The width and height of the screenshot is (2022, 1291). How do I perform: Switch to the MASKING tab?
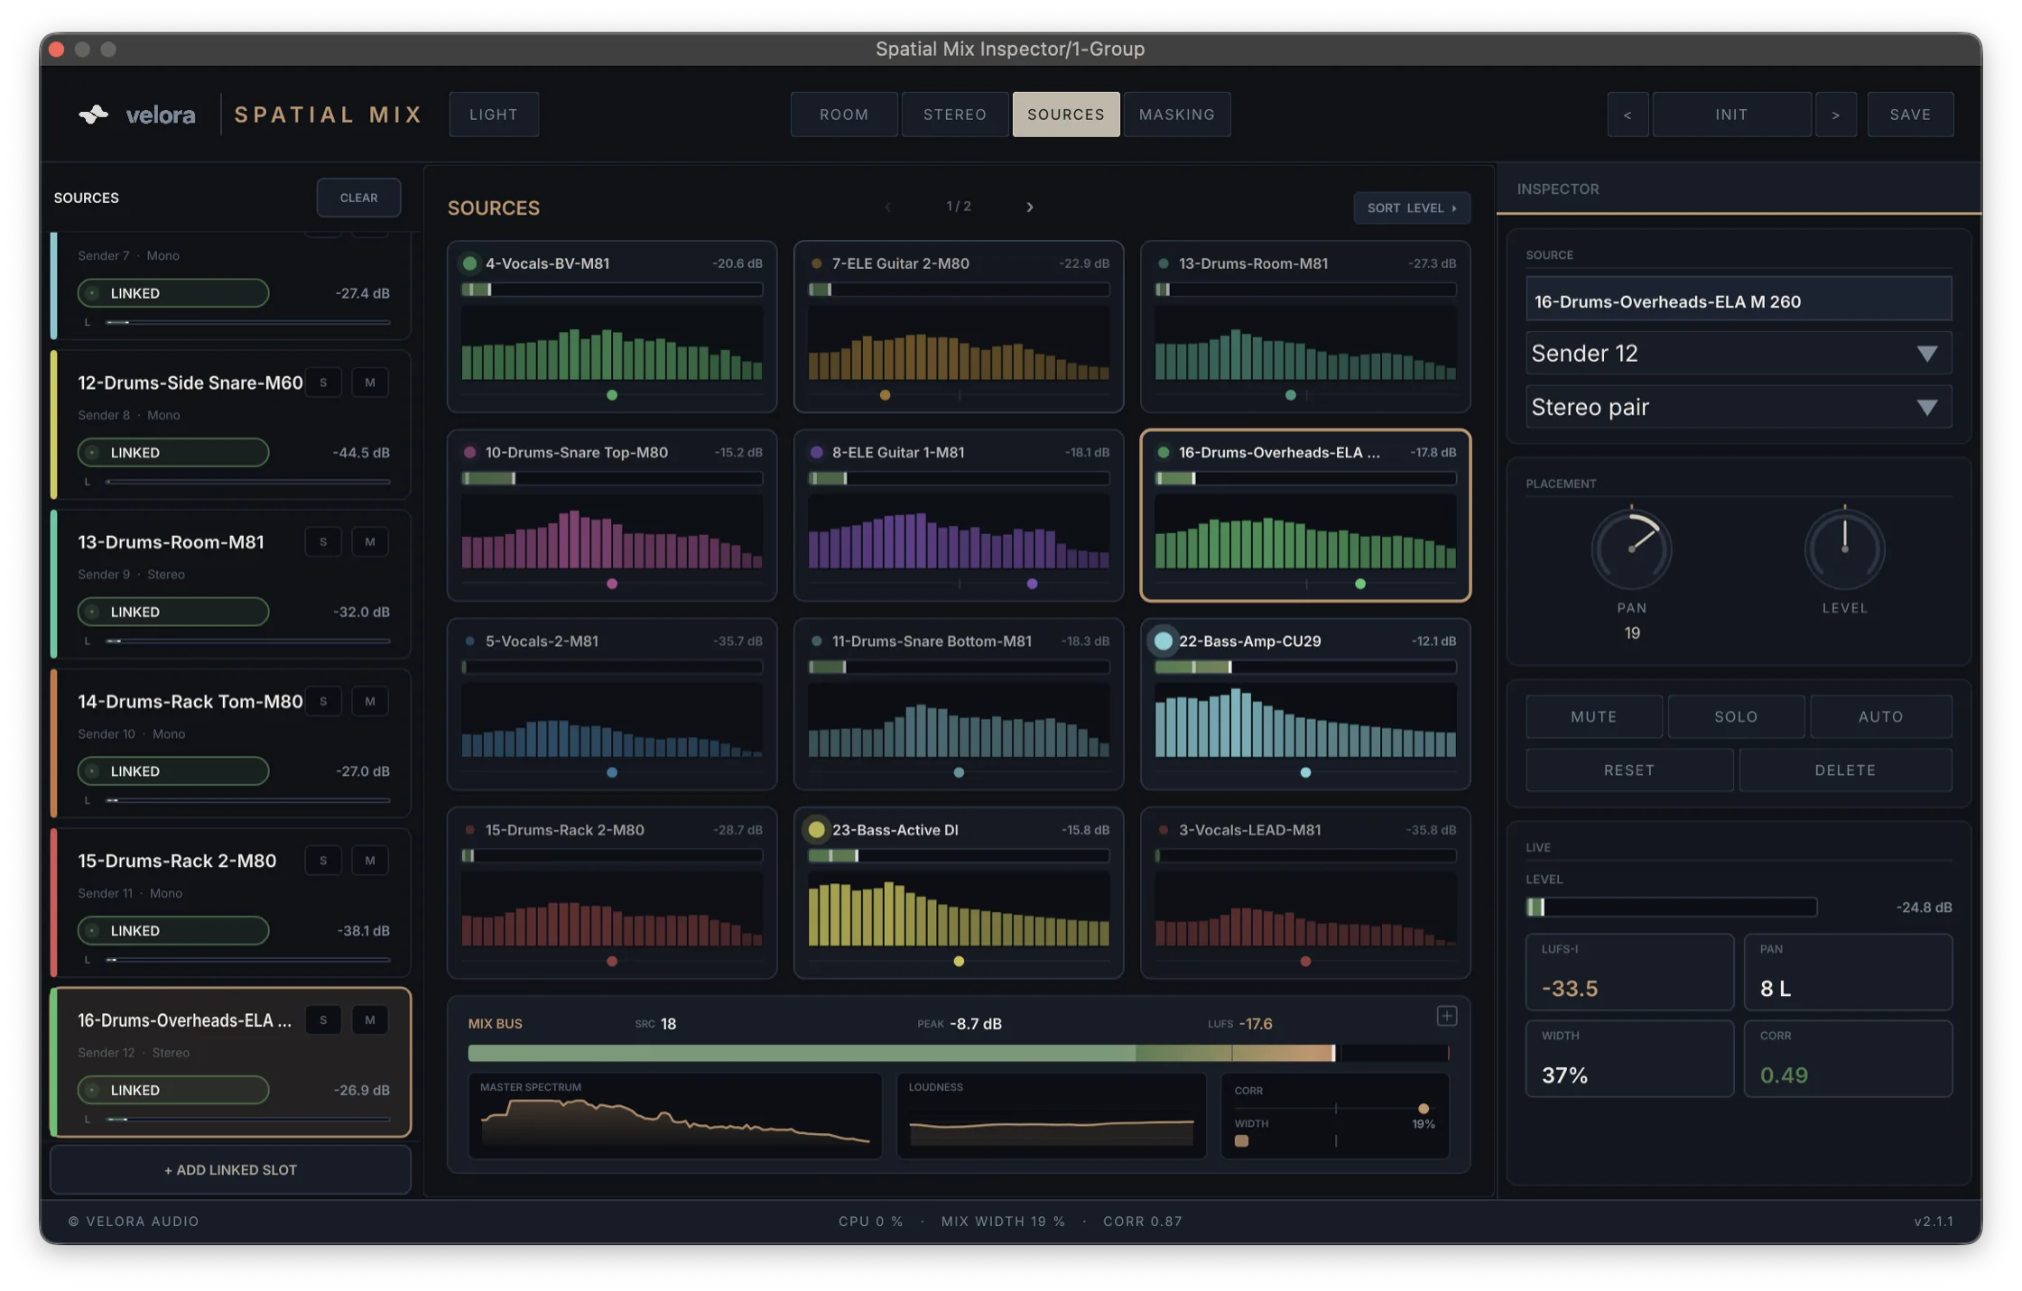tap(1176, 115)
